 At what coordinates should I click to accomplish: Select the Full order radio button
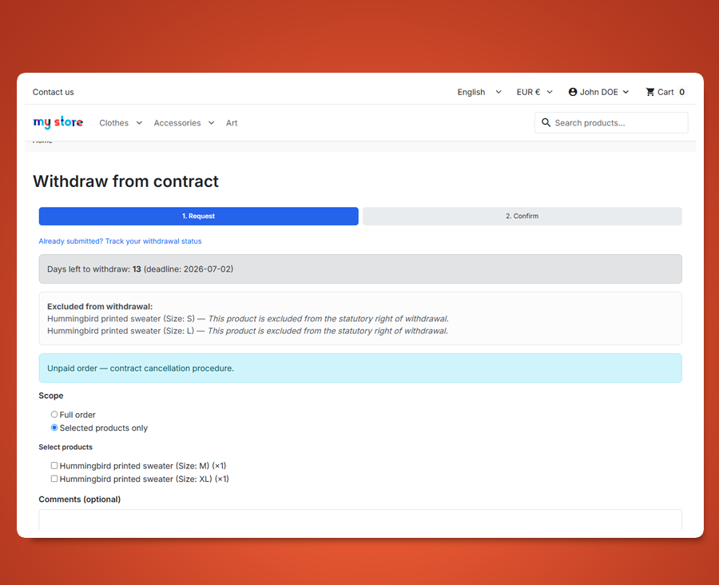point(54,414)
